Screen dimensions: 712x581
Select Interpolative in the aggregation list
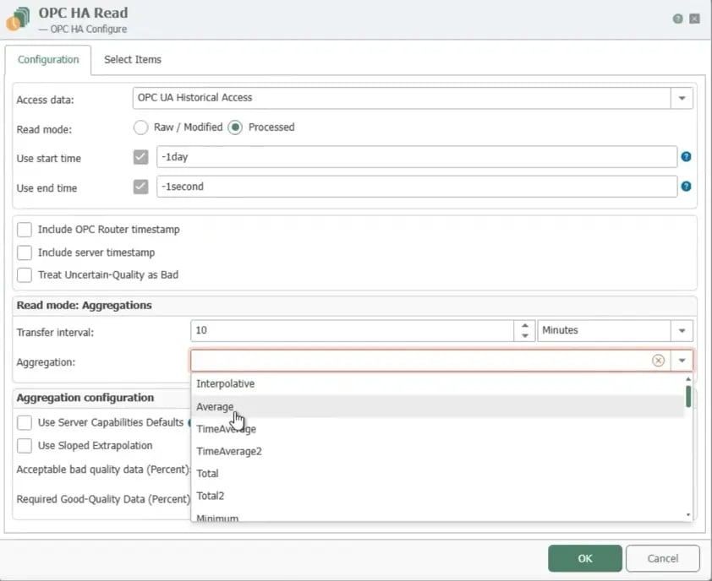click(x=225, y=383)
